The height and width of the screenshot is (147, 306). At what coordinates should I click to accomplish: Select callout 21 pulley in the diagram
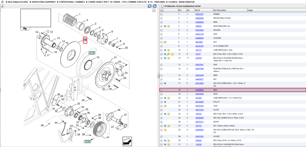coord(115,58)
